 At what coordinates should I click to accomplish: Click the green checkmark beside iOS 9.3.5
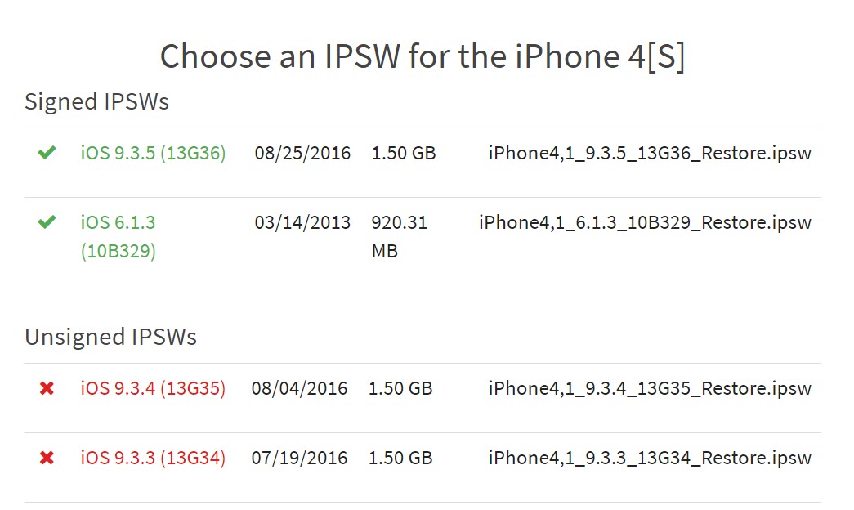pyautogui.click(x=47, y=153)
